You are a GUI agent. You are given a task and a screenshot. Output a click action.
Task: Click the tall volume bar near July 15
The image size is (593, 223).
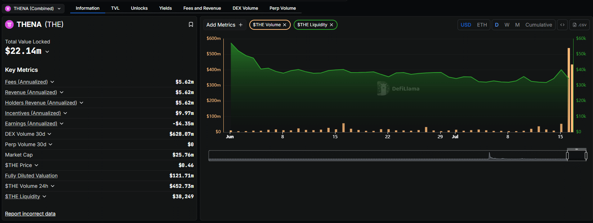click(569, 90)
